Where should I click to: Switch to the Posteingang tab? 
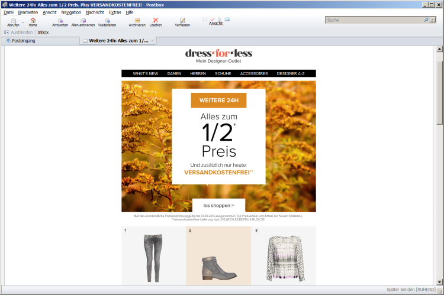(24, 41)
